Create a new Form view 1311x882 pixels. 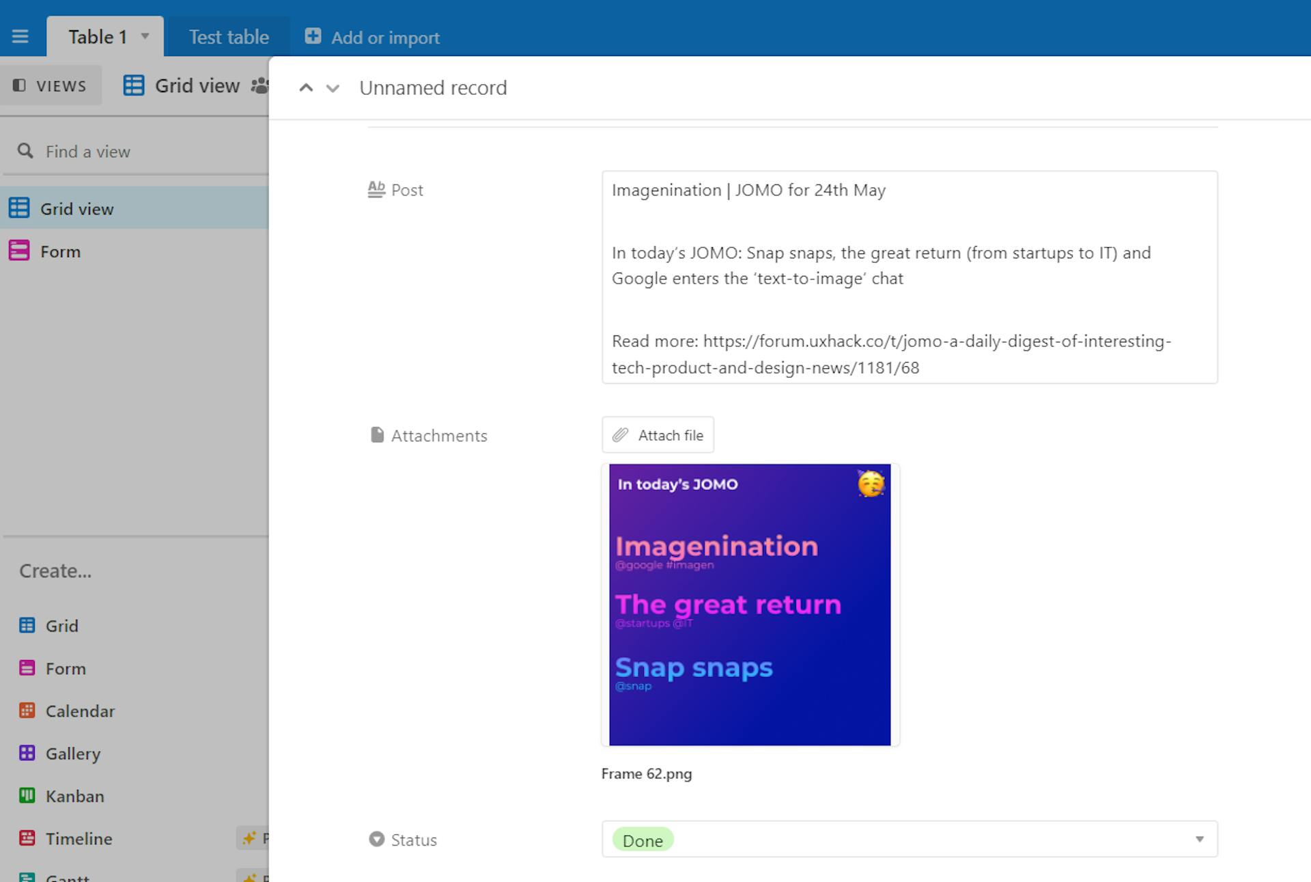66,668
